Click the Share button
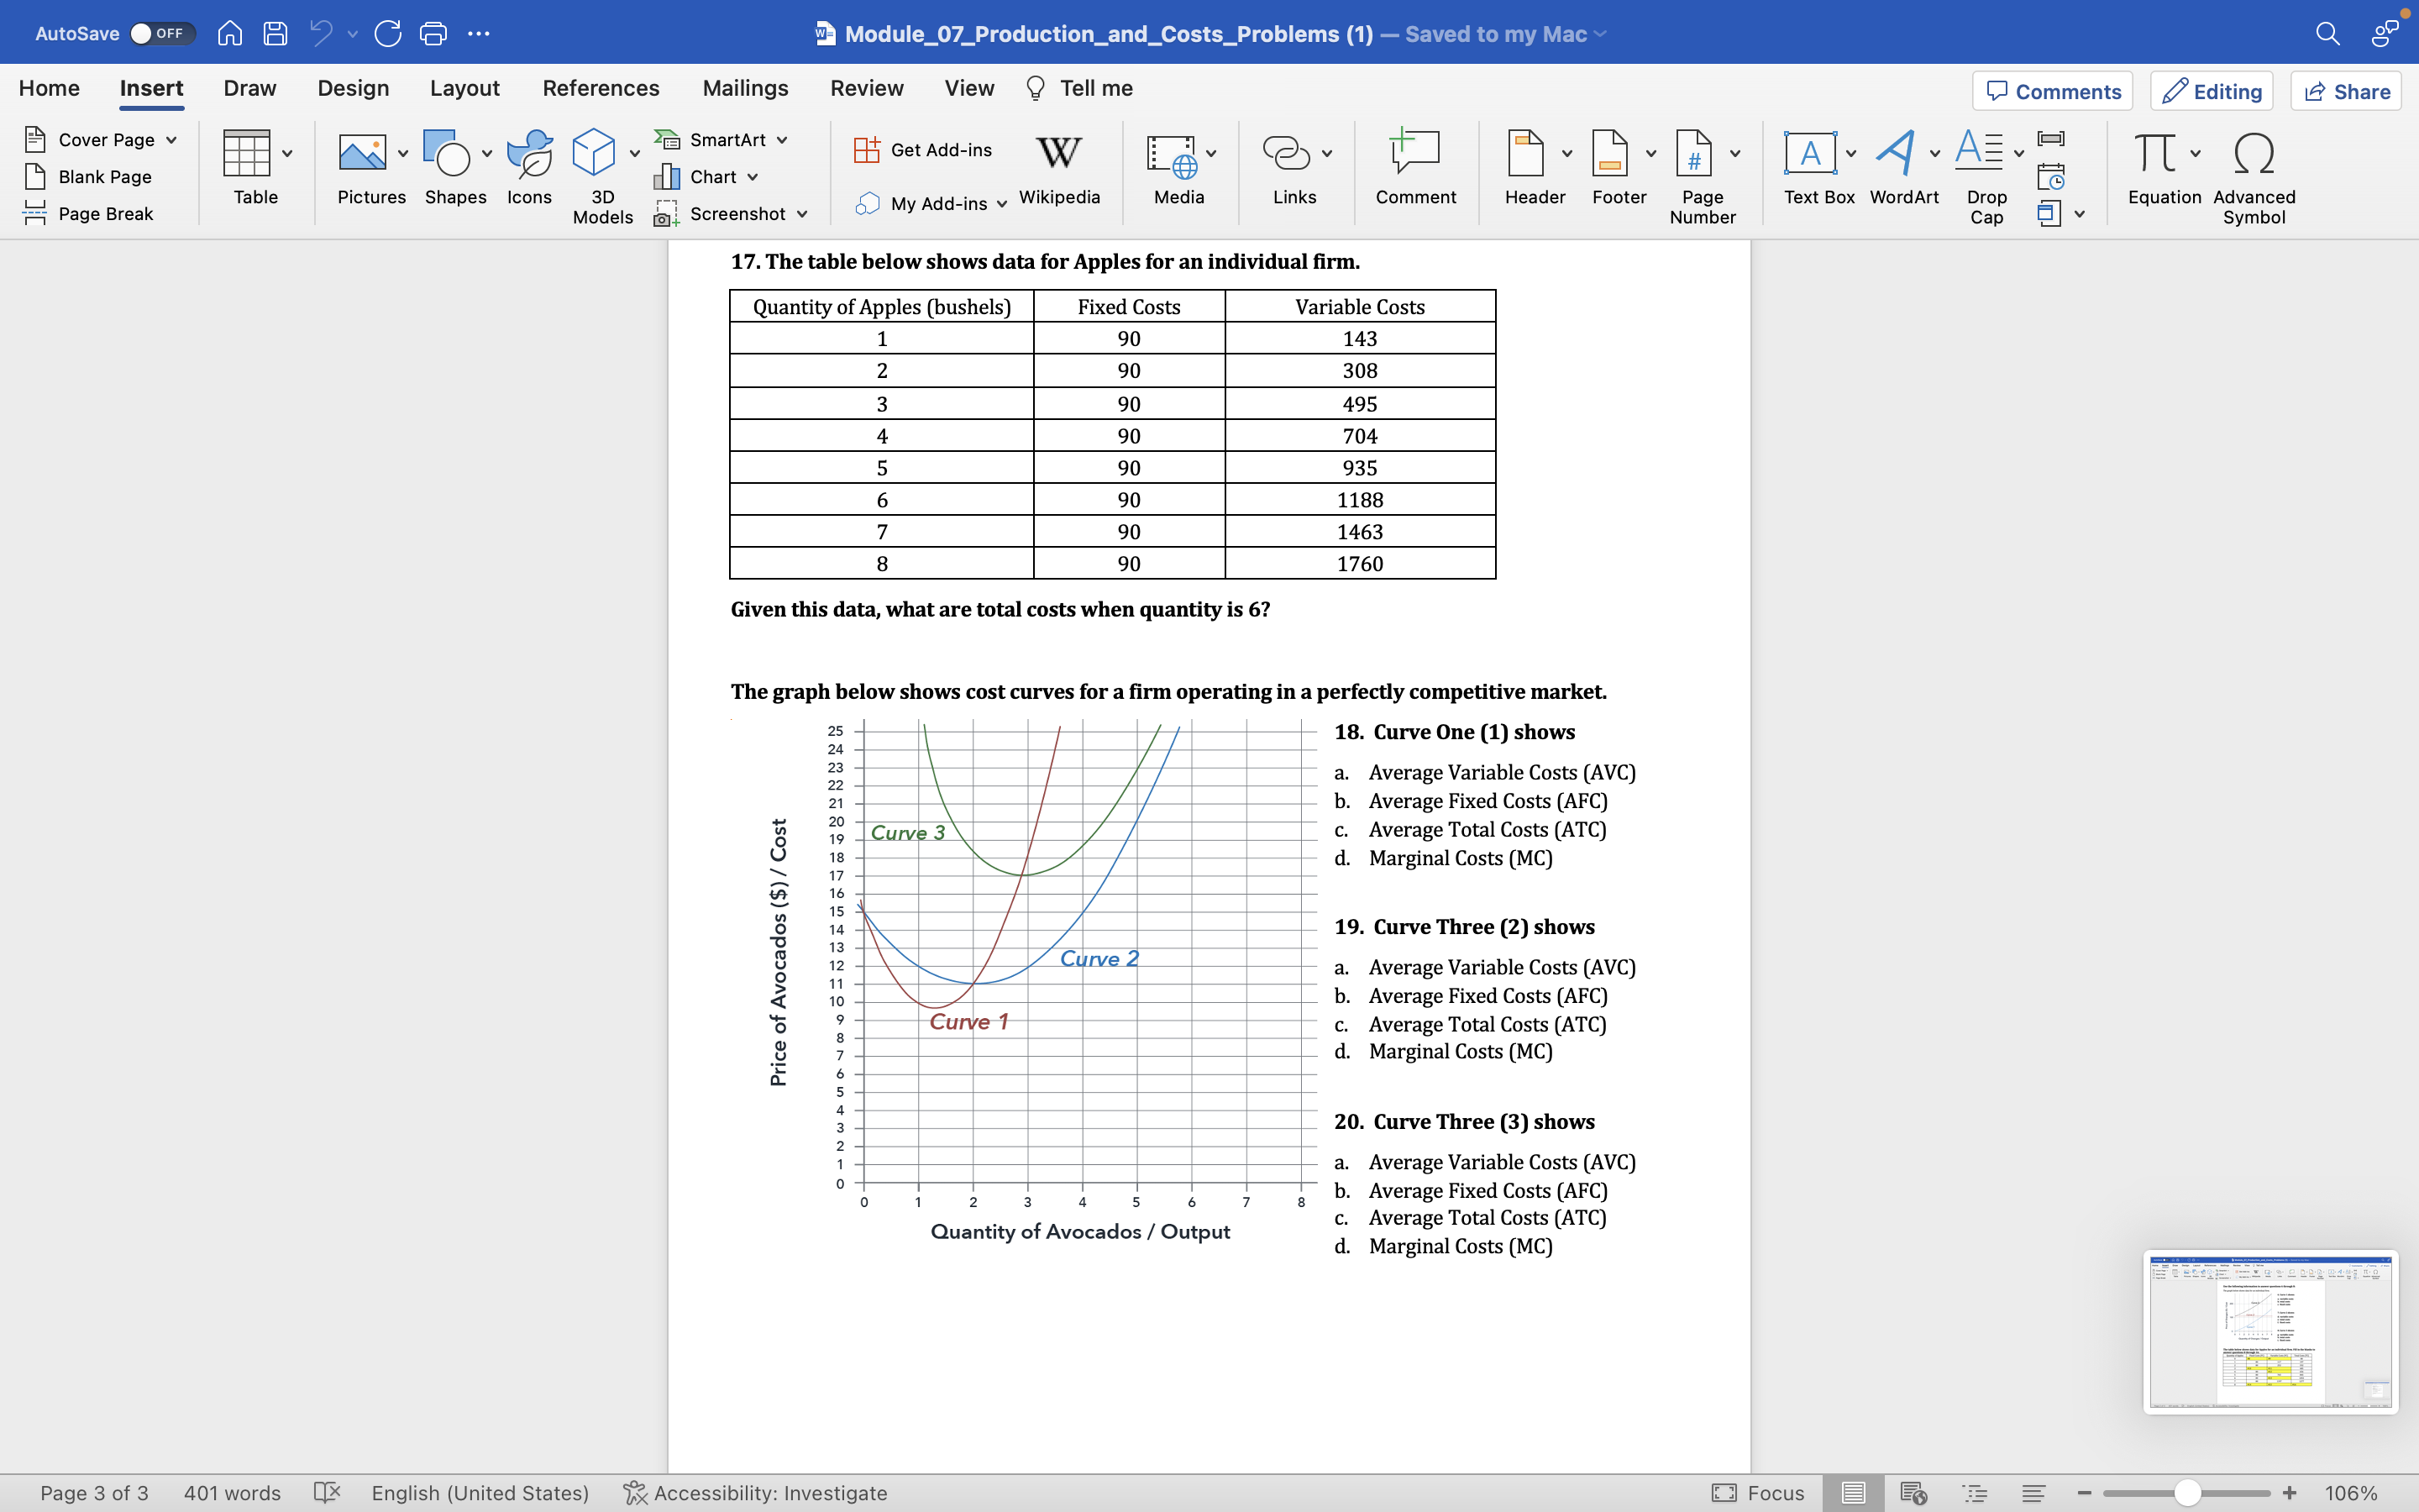 point(2346,92)
